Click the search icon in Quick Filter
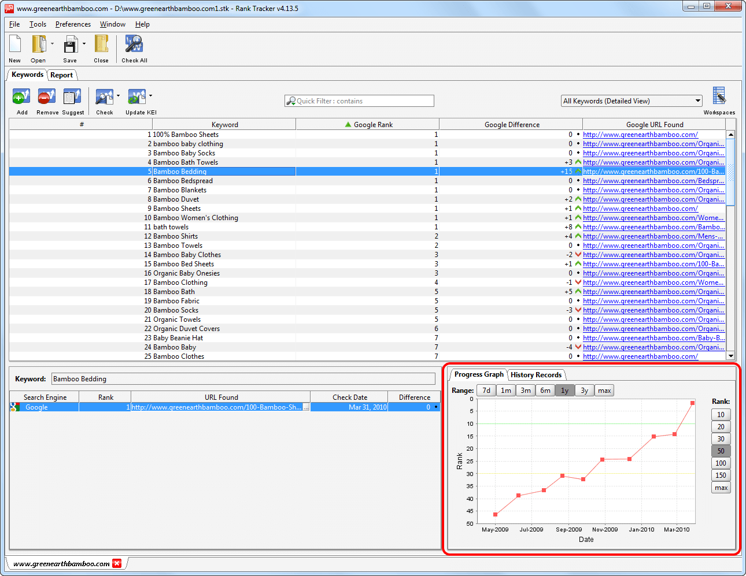The image size is (746, 576). pyautogui.click(x=291, y=101)
